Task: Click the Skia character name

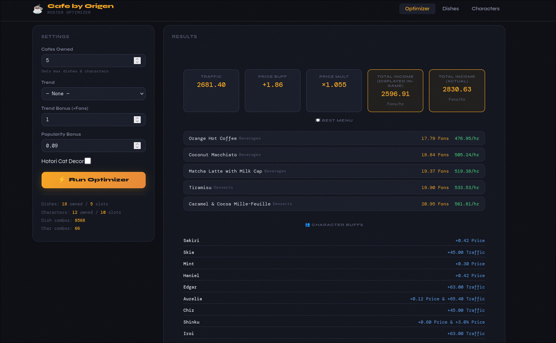Action: point(188,252)
